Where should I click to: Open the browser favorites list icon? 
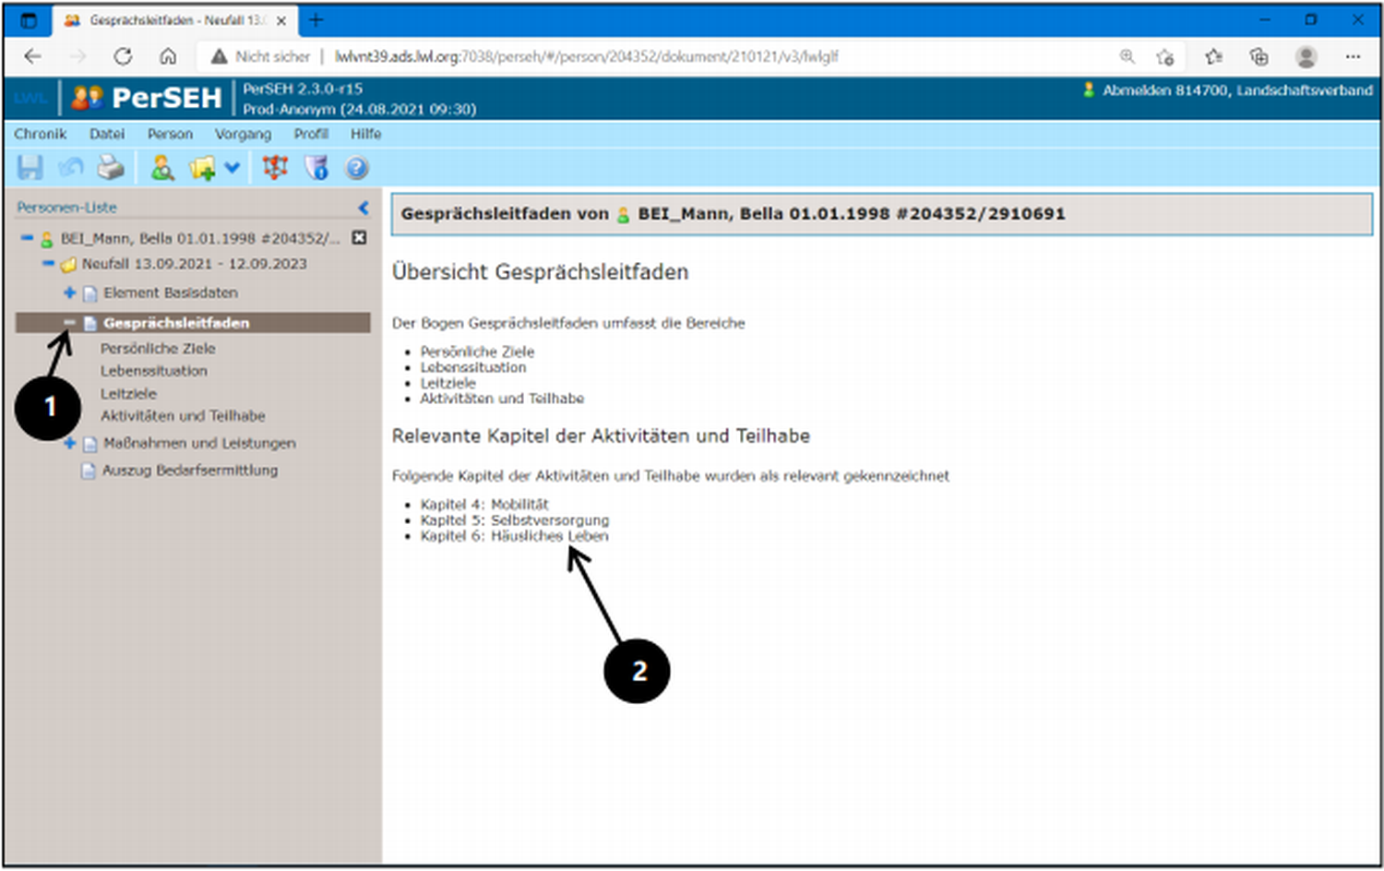1213,56
